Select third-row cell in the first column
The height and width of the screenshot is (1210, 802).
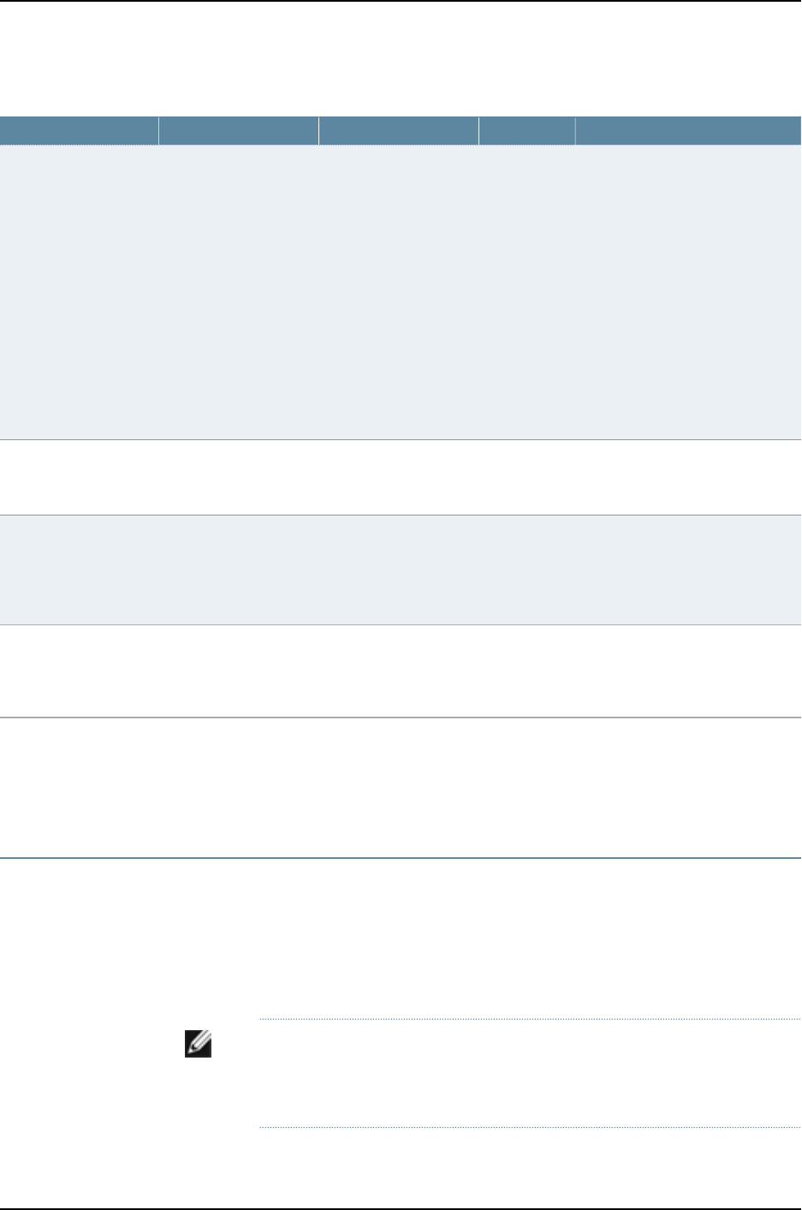(80, 569)
